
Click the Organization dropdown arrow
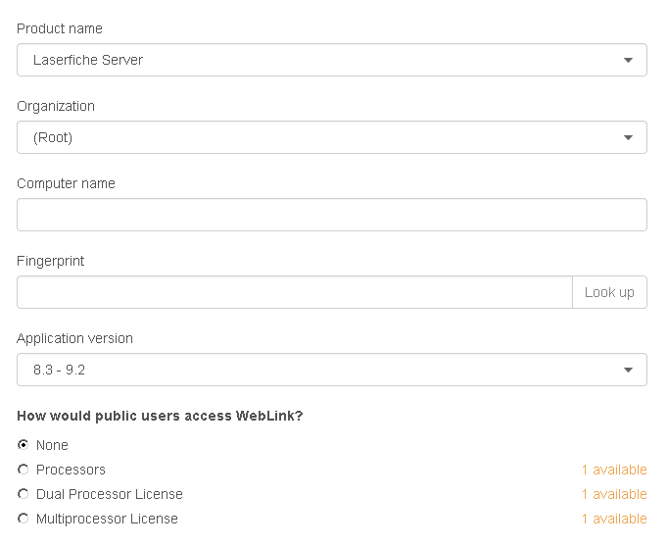[x=628, y=137]
